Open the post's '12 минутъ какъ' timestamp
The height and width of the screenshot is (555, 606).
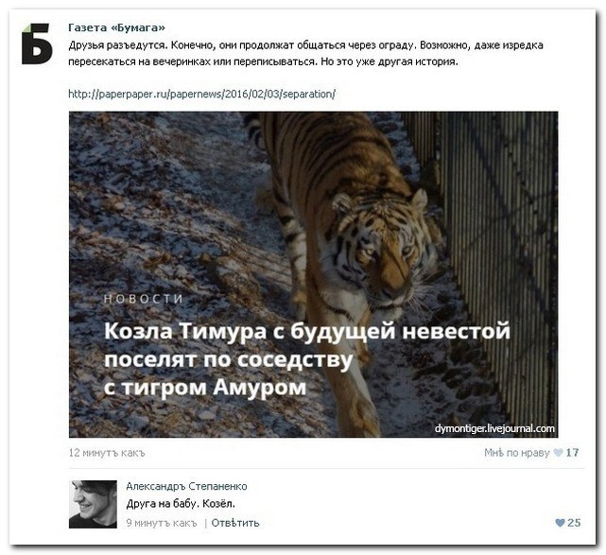point(107,453)
